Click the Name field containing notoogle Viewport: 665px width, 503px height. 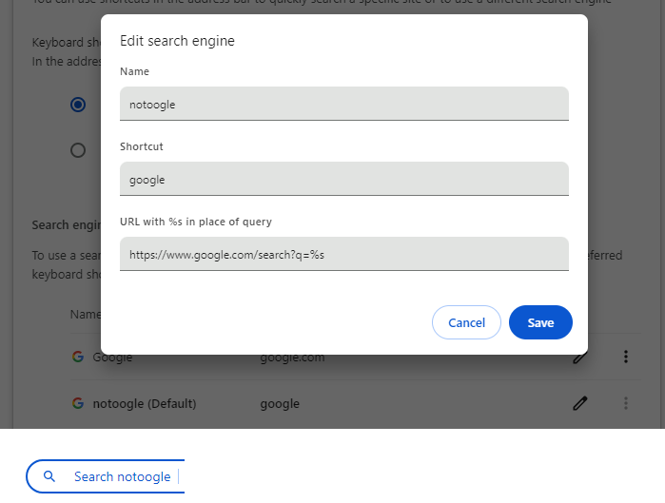[343, 105]
